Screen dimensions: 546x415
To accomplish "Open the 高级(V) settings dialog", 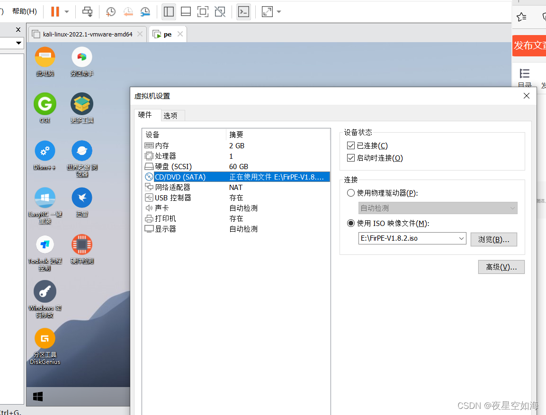I will pyautogui.click(x=501, y=267).
